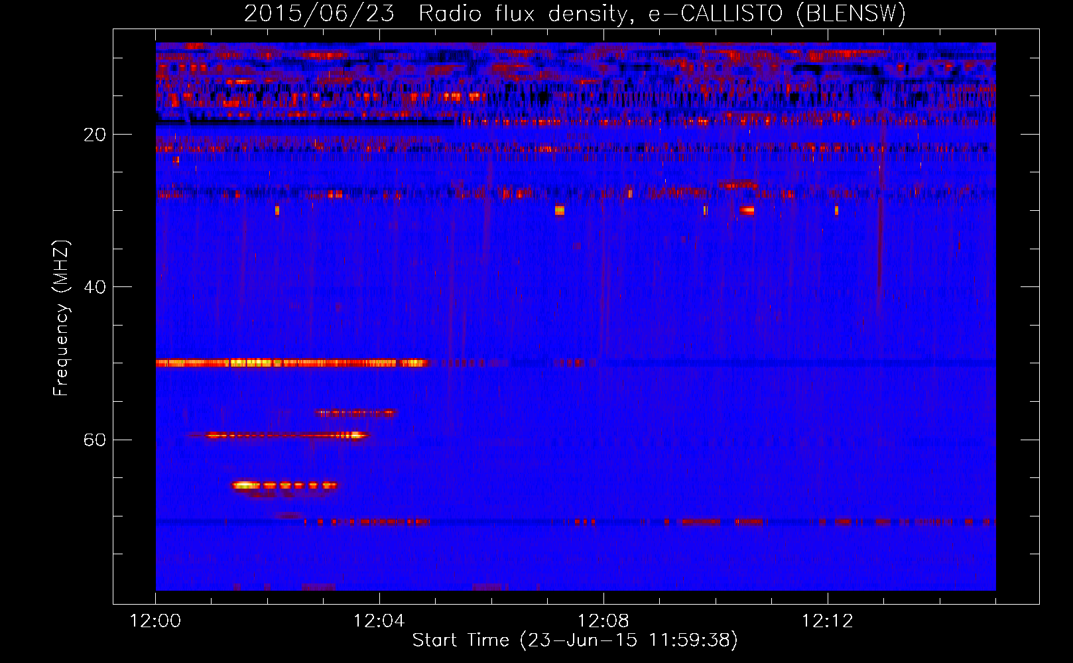Click the "Start Time (23-Jun-15 11:59:38)" label
This screenshot has width=1073, height=663.
(x=575, y=640)
